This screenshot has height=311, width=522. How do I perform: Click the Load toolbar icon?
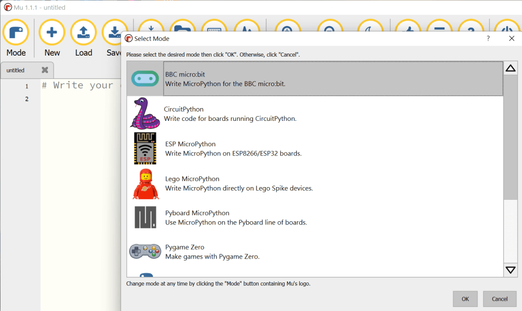83,38
